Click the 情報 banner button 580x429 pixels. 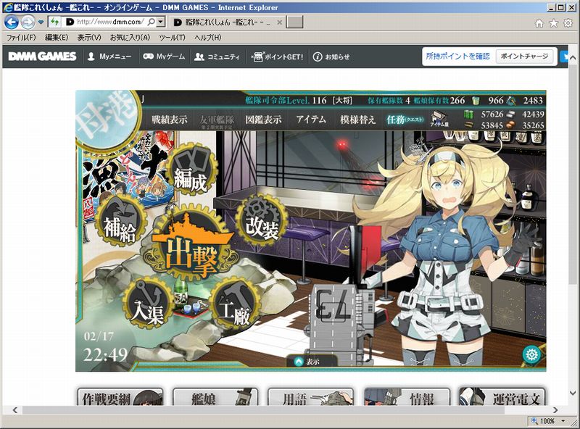[407, 397]
